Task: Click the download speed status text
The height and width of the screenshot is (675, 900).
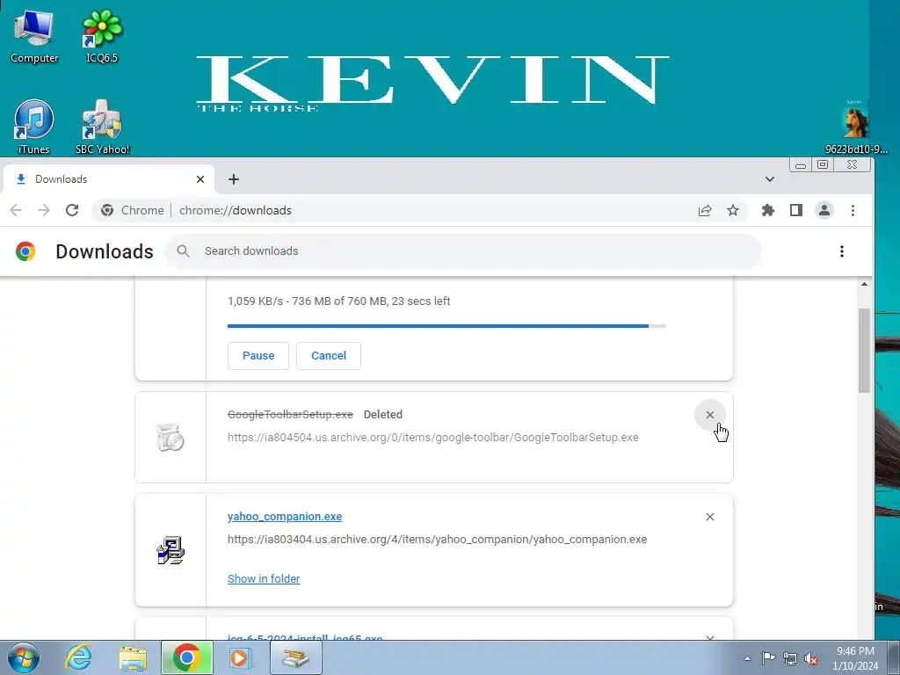Action: [x=338, y=301]
